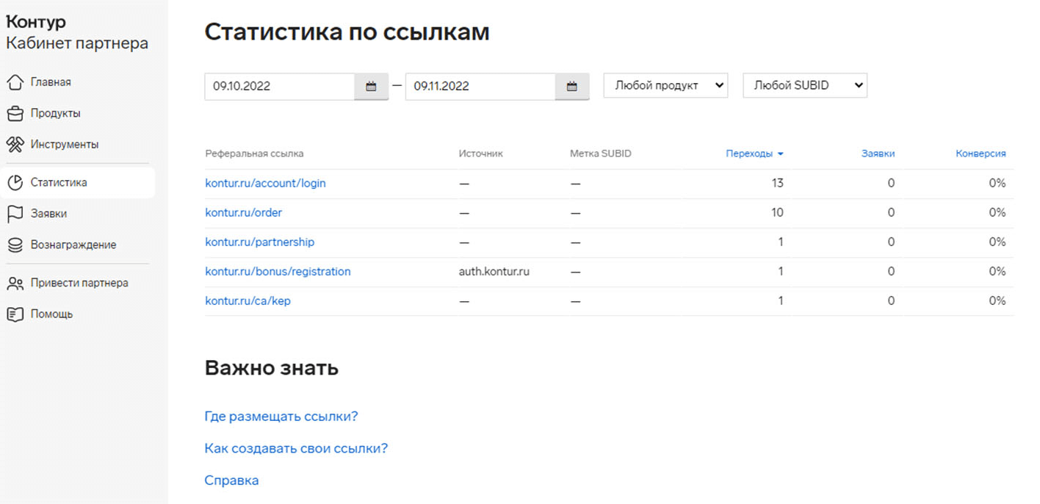Click the start date field showing 09.10.2022
Screen dimensions: 1040x504
(x=279, y=86)
